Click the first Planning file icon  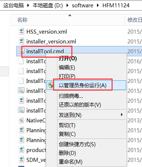tap(21, 130)
